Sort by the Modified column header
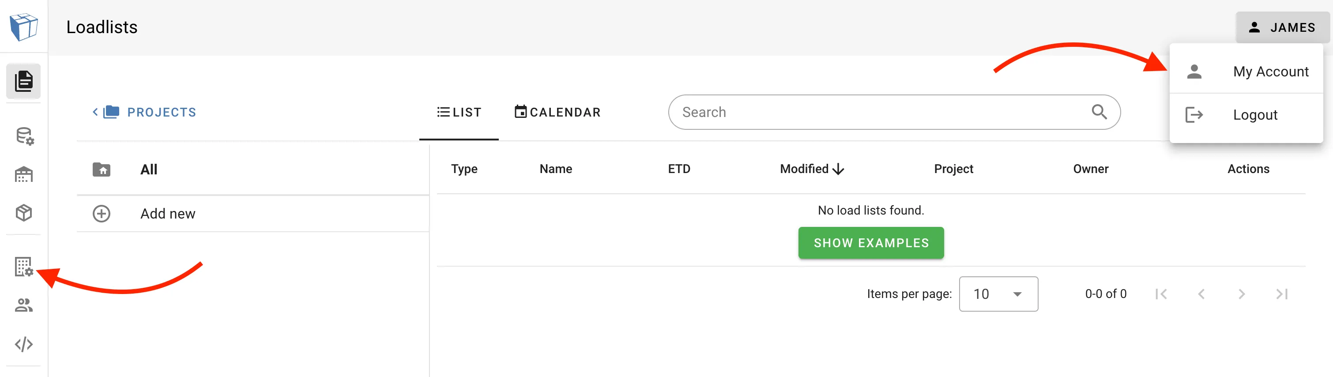 [811, 169]
